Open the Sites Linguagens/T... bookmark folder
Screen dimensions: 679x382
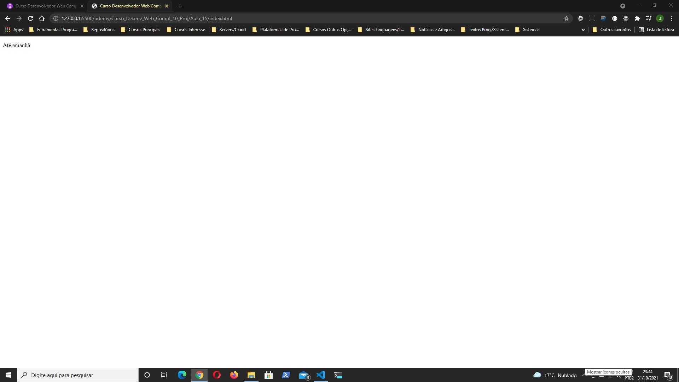[x=381, y=30]
